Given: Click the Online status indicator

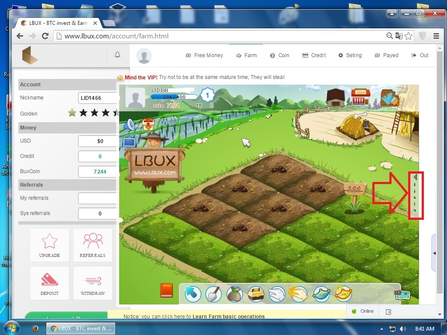Looking at the screenshot, I should click(x=362, y=311).
